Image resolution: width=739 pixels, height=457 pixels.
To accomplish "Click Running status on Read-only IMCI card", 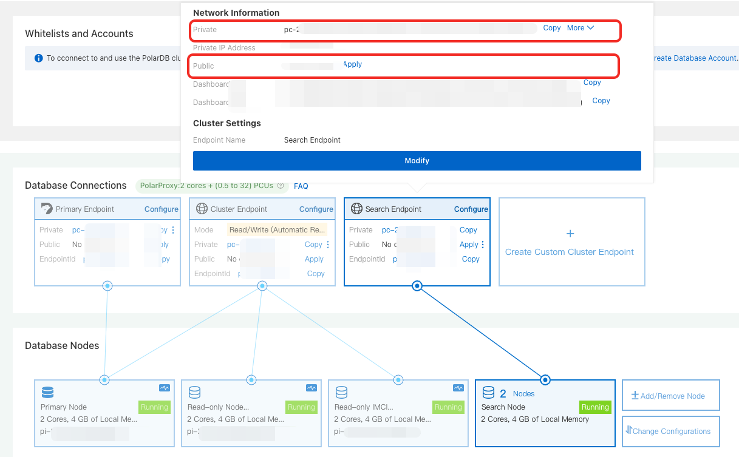I will 448,407.
